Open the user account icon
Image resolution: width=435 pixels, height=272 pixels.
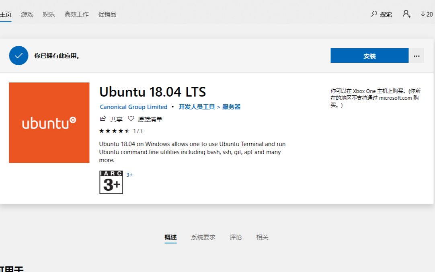click(406, 14)
